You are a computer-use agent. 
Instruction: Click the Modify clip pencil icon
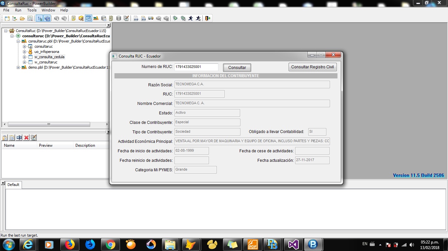pyautogui.click(x=34, y=138)
